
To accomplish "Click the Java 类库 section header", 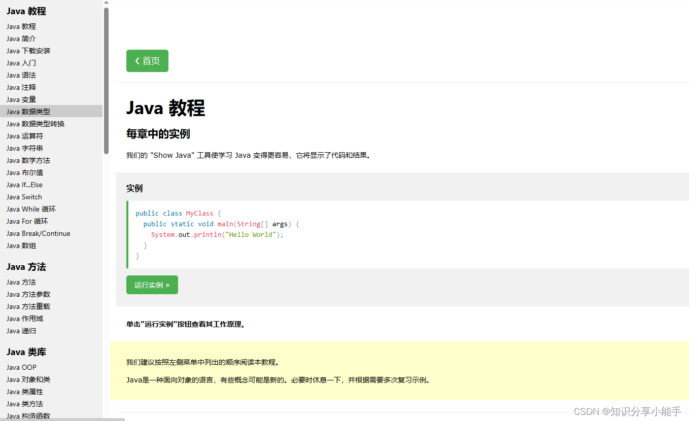I will point(26,352).
